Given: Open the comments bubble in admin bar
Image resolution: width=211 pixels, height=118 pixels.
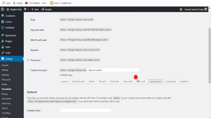Looking at the screenshot, I should pyautogui.click(x=25, y=10).
